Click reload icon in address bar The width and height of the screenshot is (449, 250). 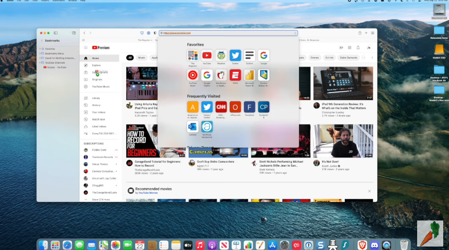[x=295, y=33]
